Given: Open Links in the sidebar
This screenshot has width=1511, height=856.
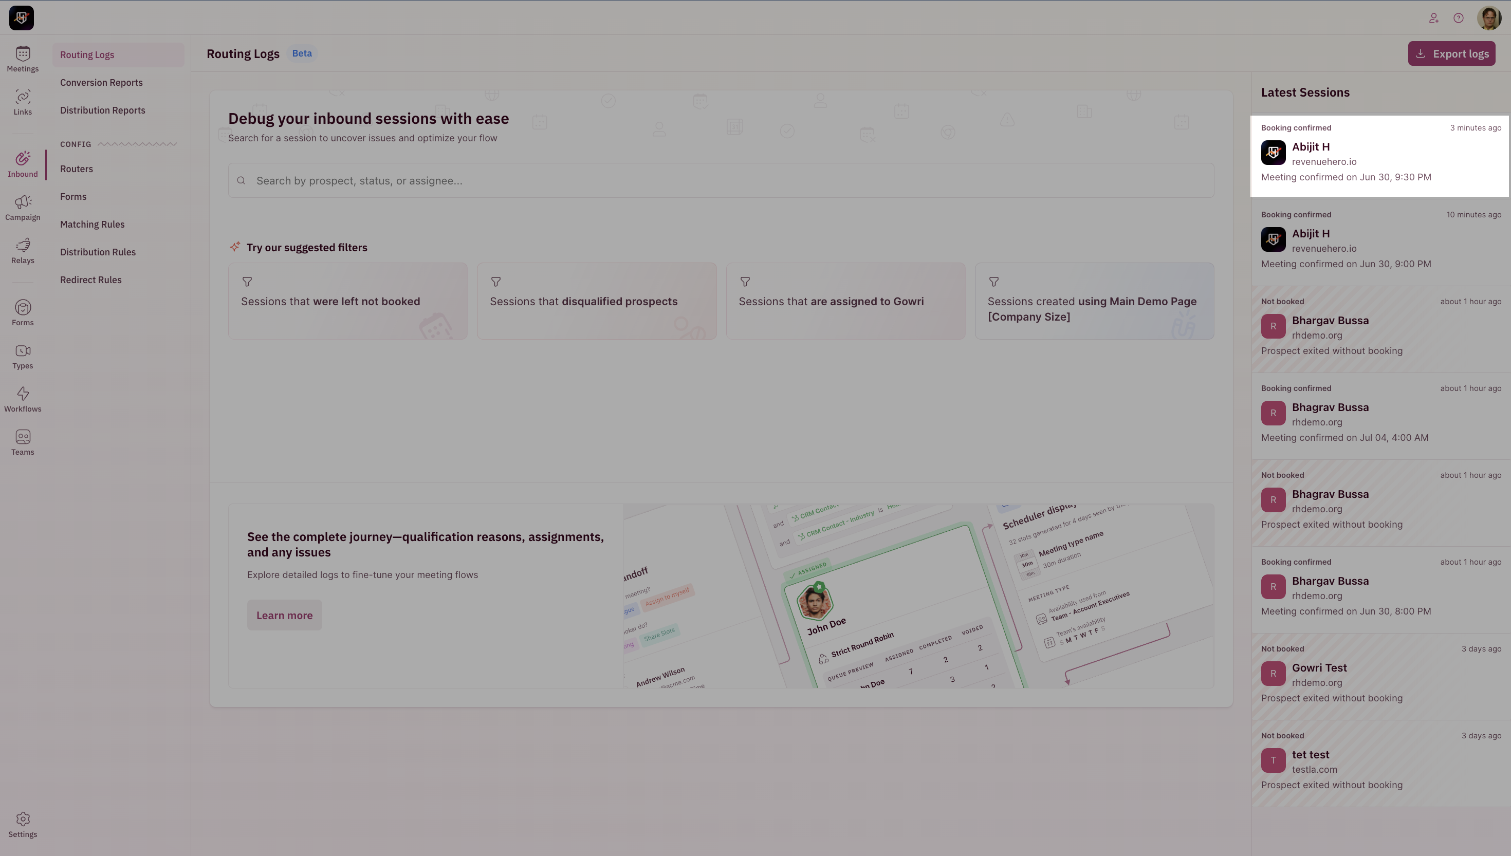Looking at the screenshot, I should [x=23, y=102].
